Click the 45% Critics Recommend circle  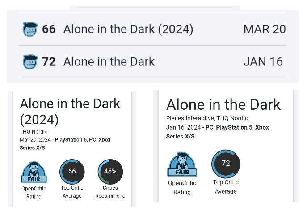click(110, 172)
